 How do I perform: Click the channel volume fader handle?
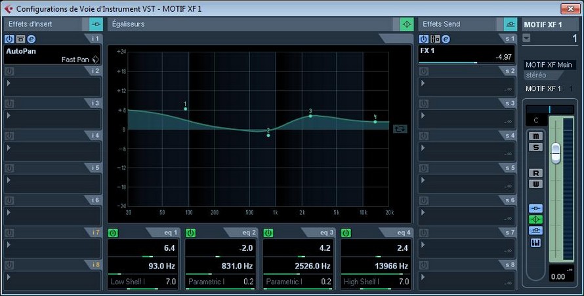click(556, 153)
